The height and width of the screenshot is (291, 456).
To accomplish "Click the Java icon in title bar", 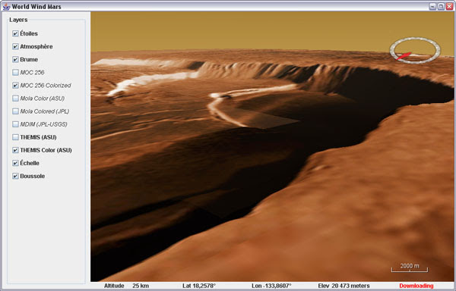I will coord(6,6).
